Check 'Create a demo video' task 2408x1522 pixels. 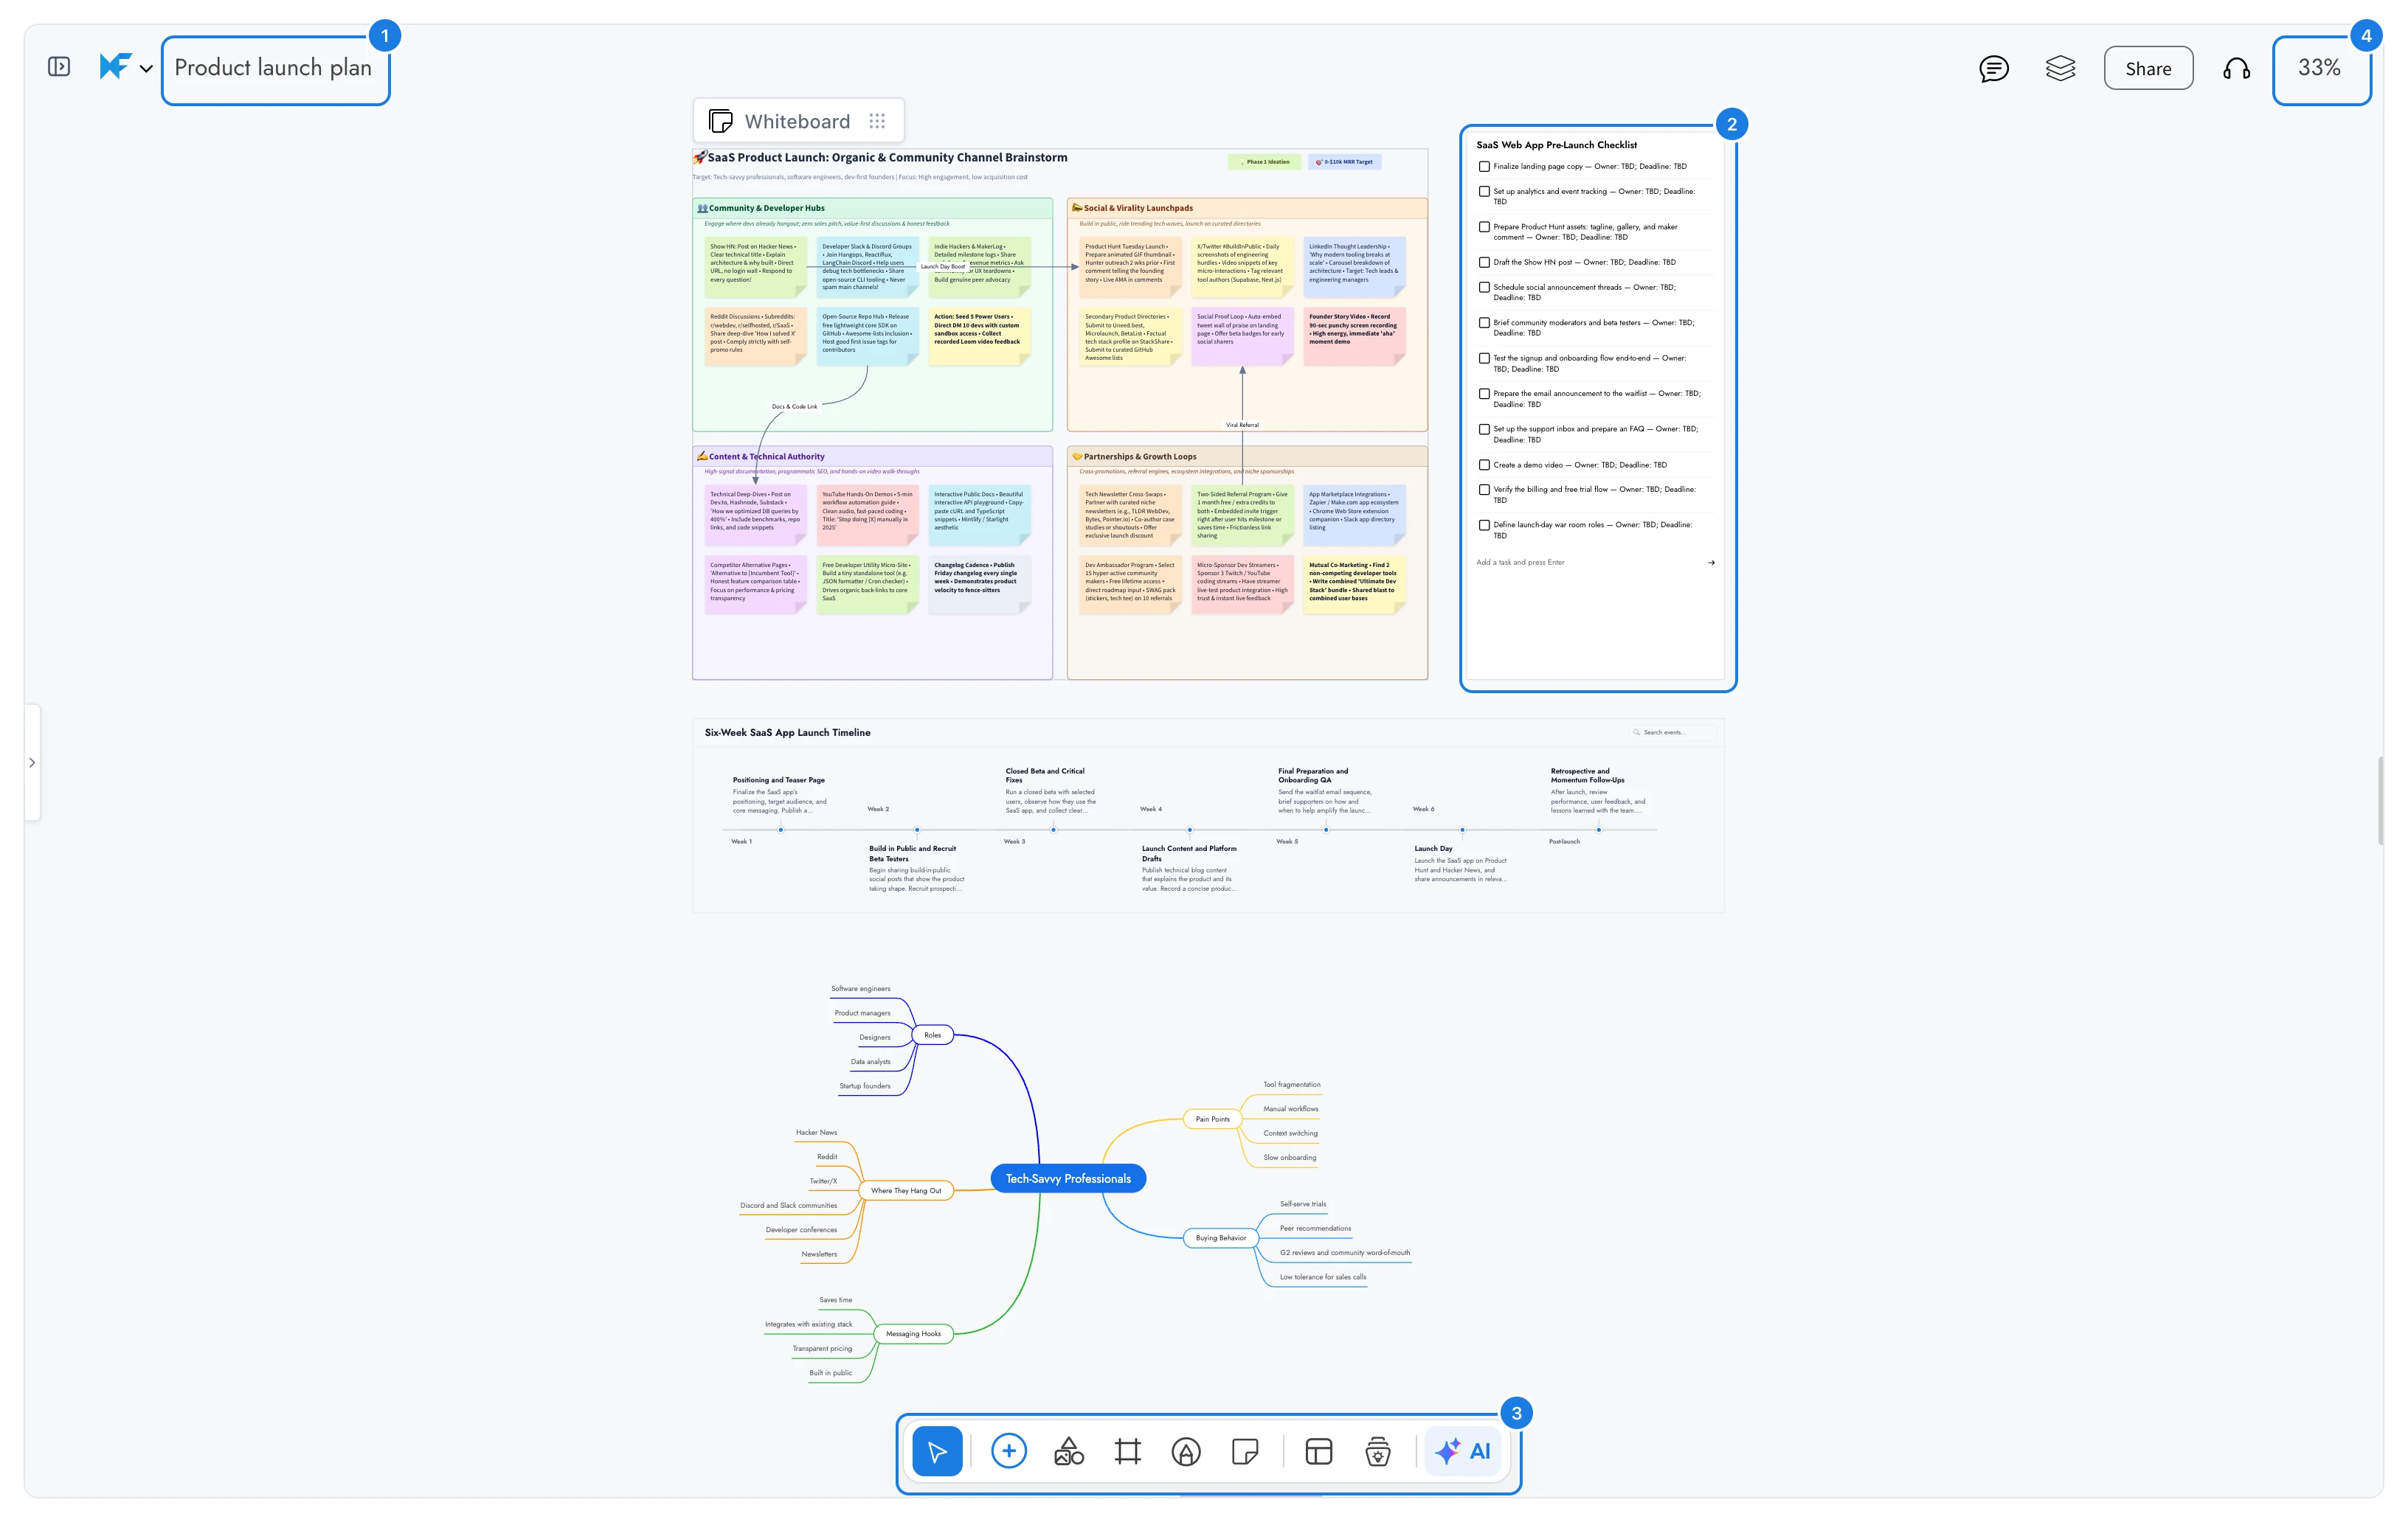click(1484, 465)
